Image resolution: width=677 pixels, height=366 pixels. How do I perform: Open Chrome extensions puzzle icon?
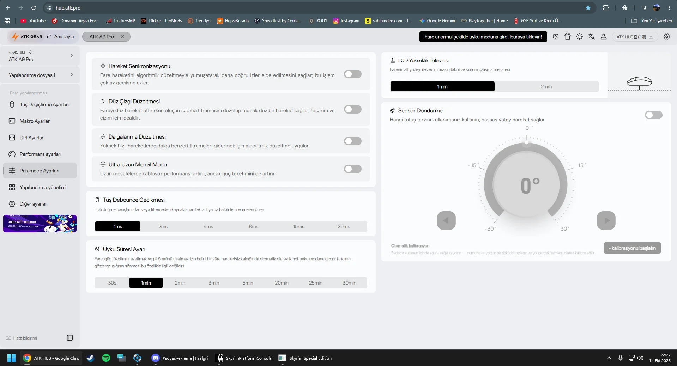[x=606, y=8]
